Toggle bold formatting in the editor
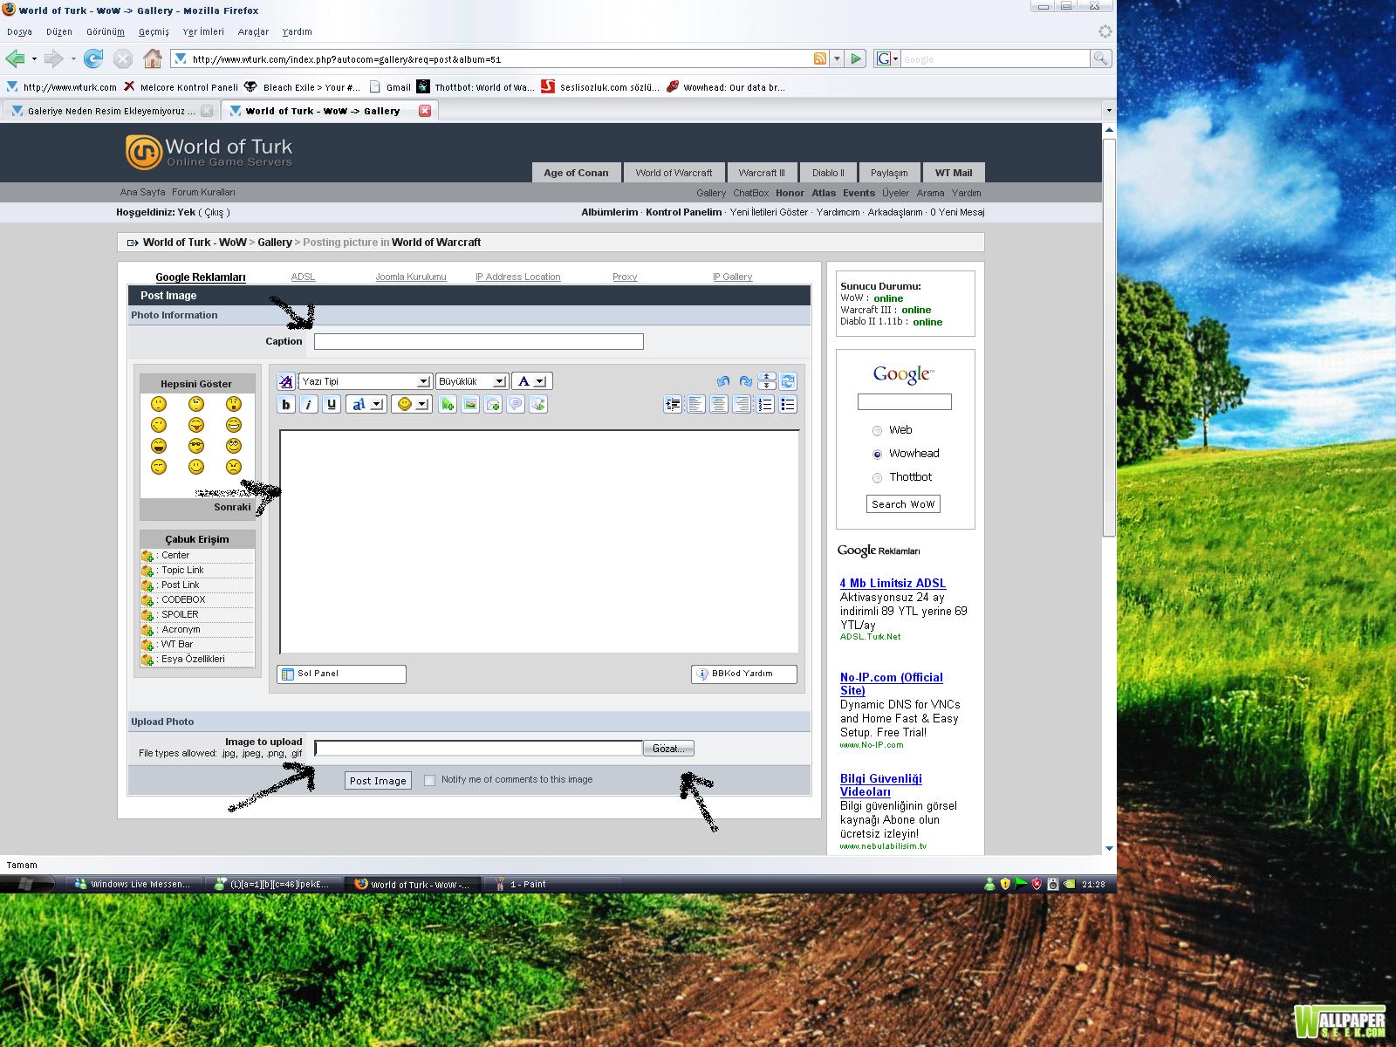 coord(286,404)
